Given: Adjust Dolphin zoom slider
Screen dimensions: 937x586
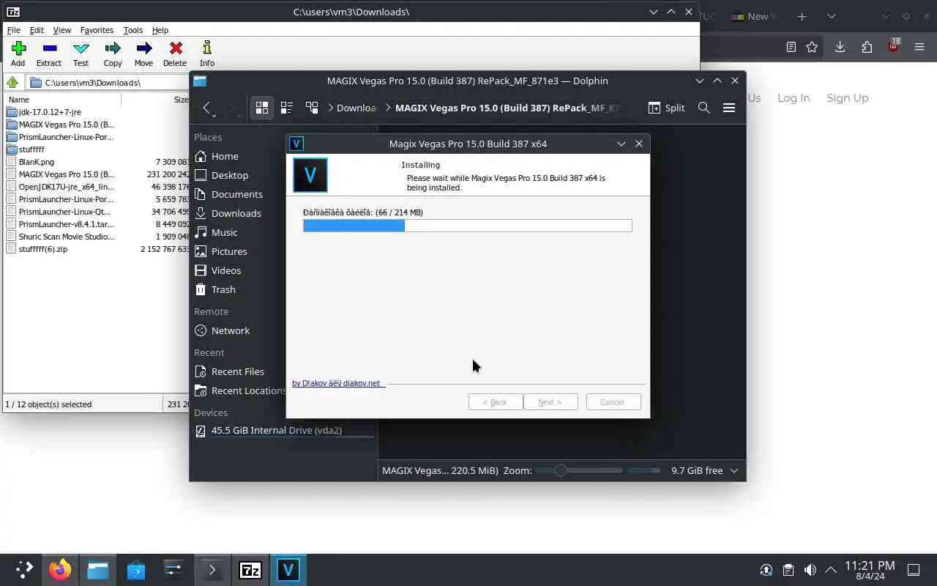Looking at the screenshot, I should coord(579,470).
